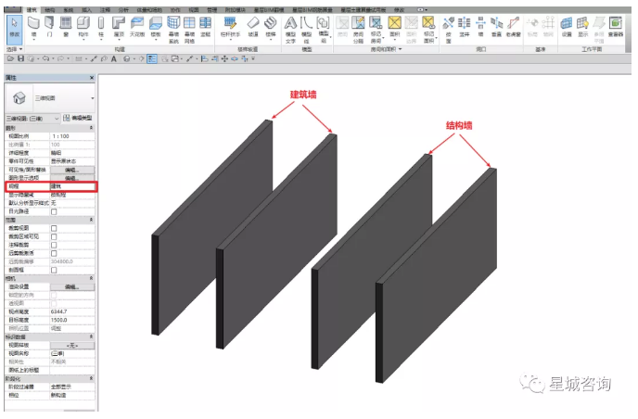Select the Shaft (竖井) opening tool
Viewport: 638px width, 419px height.
point(465,27)
